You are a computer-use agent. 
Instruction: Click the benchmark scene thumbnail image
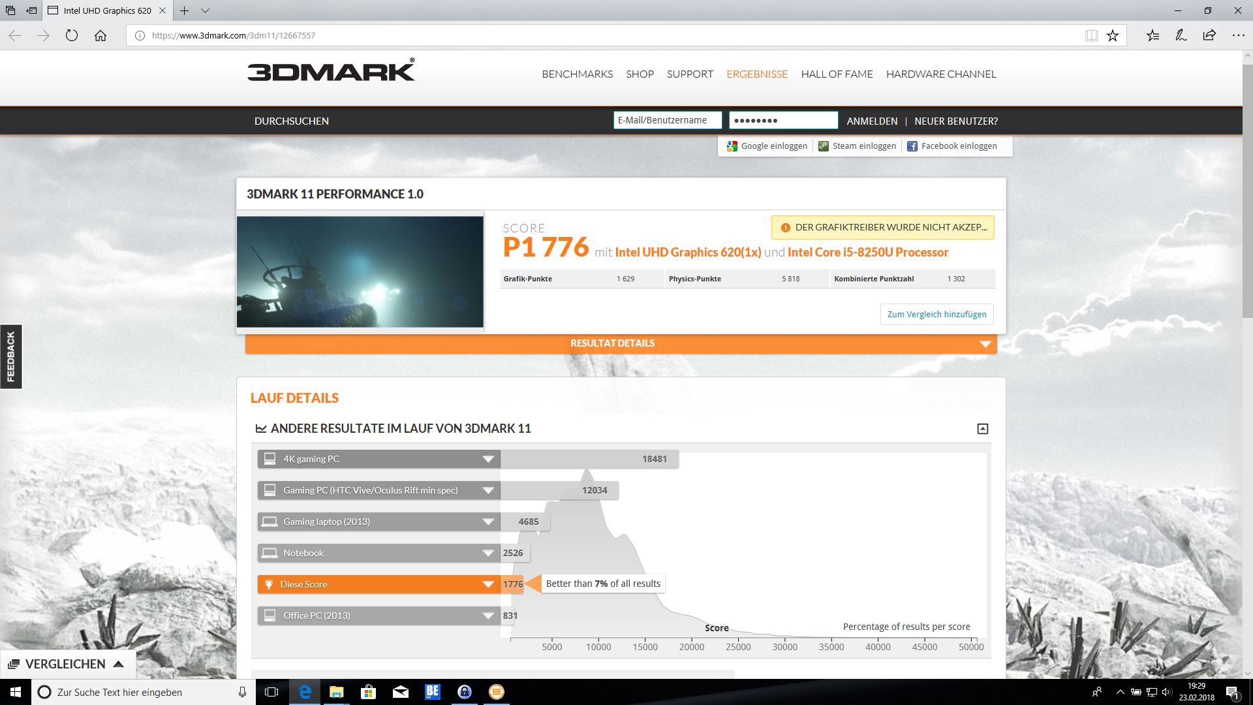tap(360, 272)
